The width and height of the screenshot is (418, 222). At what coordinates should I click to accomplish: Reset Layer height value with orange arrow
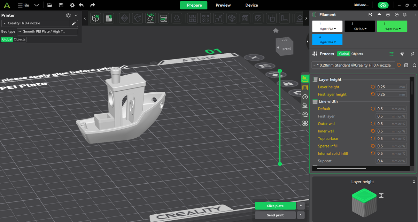coord(373,87)
